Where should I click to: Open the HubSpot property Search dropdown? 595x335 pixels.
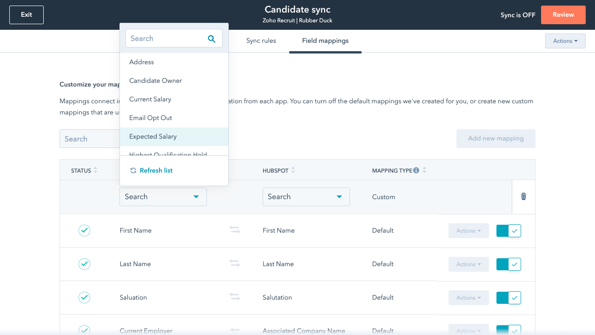click(x=306, y=196)
